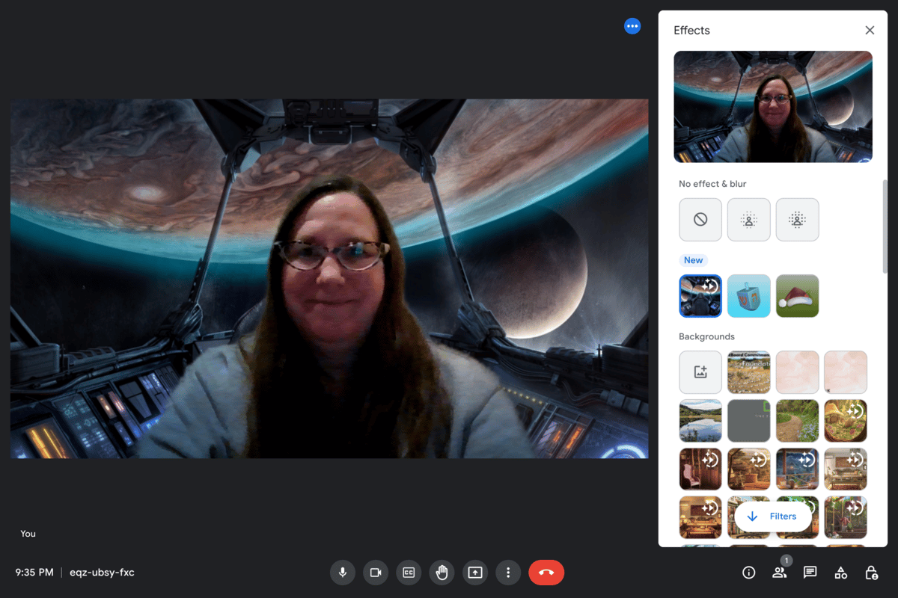Image resolution: width=898 pixels, height=598 pixels.
Task: Click the blue three-dot button above the video
Action: 632,26
